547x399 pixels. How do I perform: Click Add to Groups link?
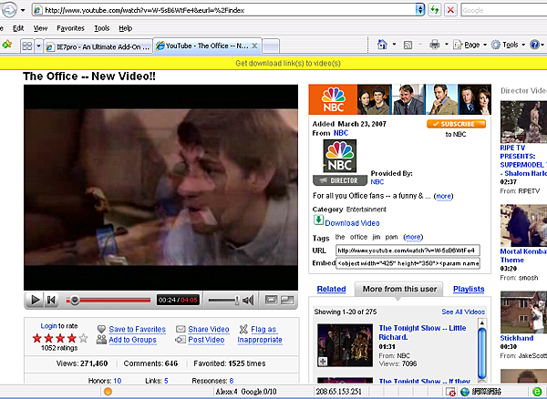132,340
